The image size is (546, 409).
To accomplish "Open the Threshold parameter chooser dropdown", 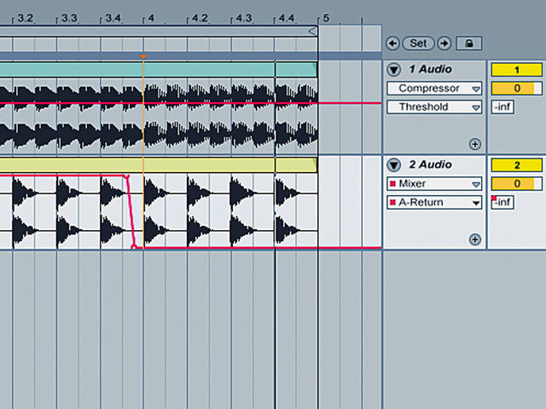I will click(434, 107).
